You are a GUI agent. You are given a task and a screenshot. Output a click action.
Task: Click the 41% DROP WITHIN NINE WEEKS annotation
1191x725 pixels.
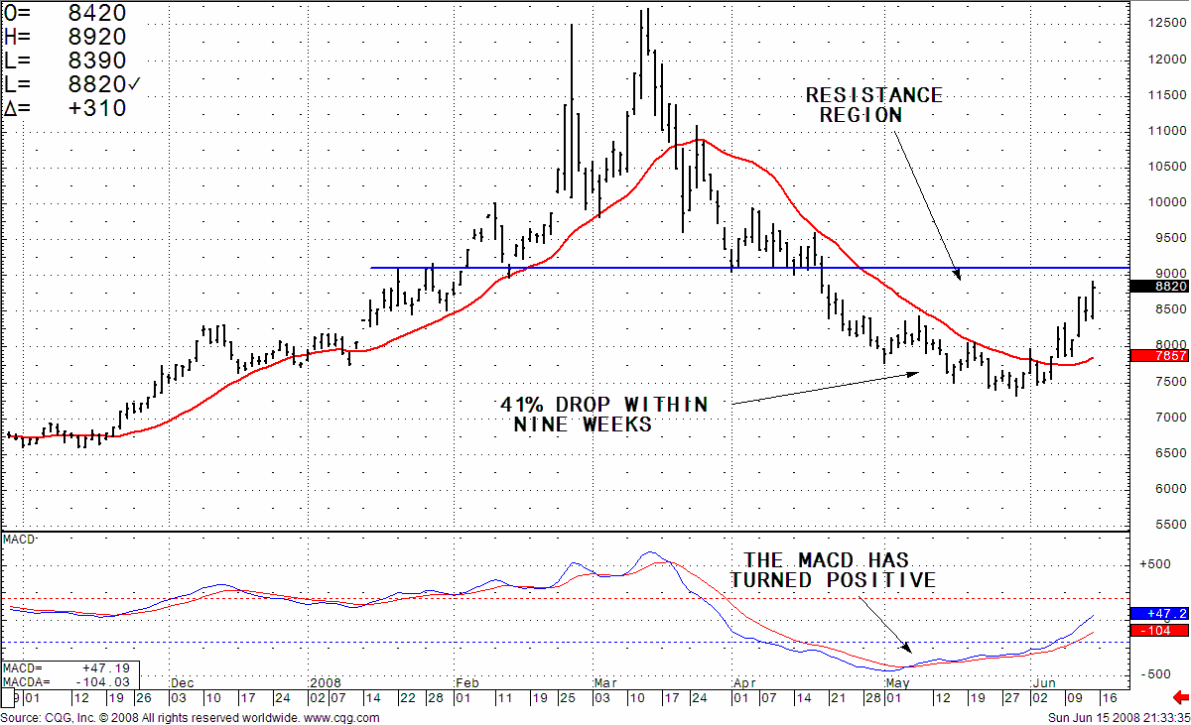pyautogui.click(x=603, y=414)
